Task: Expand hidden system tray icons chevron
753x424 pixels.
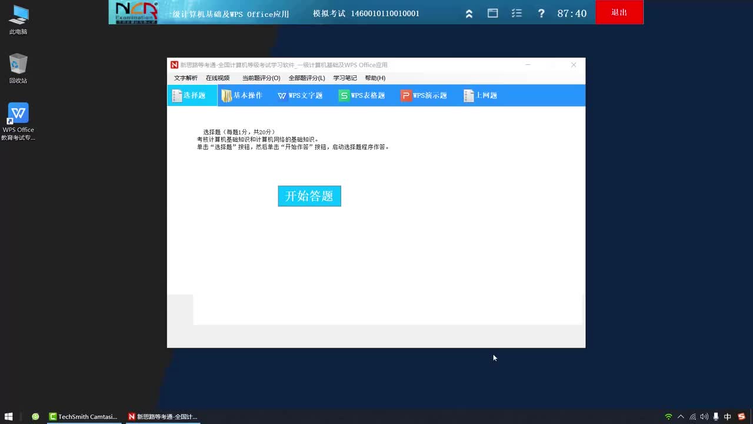Action: 681,417
